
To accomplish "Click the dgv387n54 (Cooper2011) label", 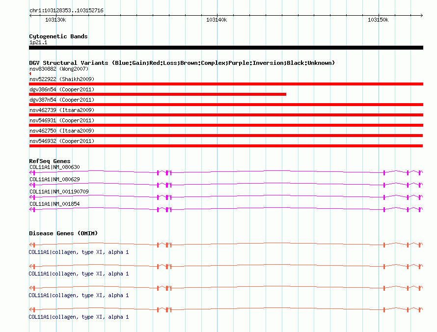I will click(62, 100).
